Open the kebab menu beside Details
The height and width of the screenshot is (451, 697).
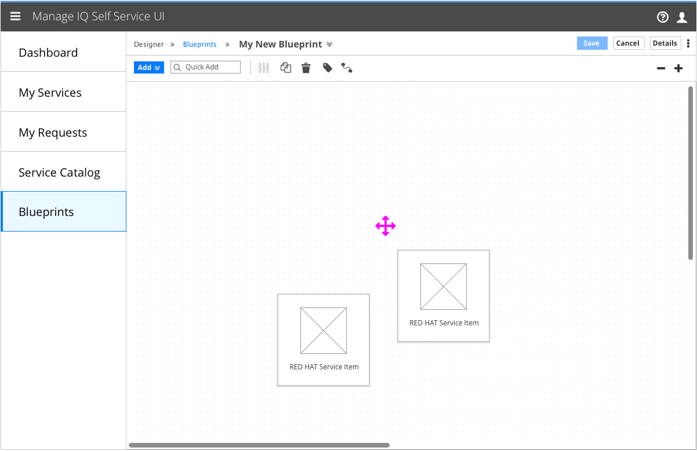688,43
